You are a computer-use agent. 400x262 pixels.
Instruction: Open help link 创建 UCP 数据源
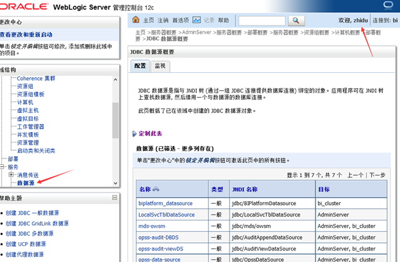[x=26, y=244]
